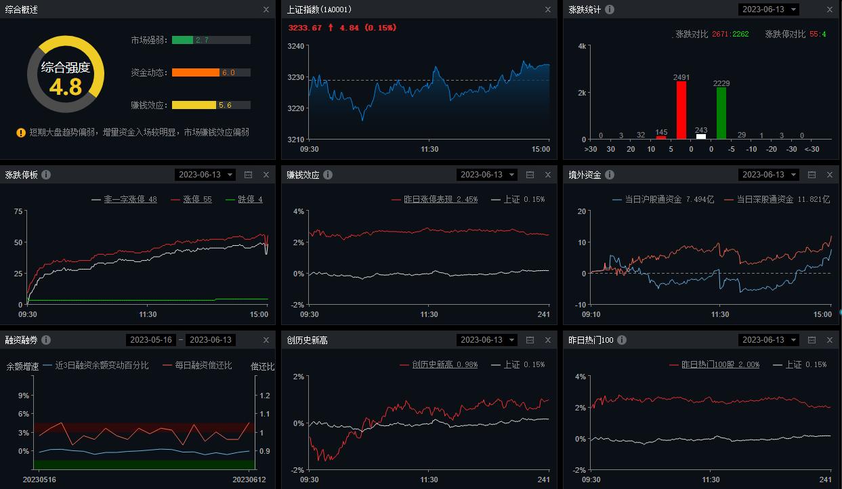Toggle 创历史新高 0.98% legend series
The image size is (842, 489).
coord(444,364)
